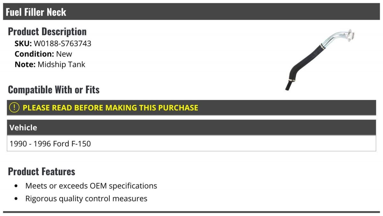
Task: Click the Condition label
Action: [34, 54]
